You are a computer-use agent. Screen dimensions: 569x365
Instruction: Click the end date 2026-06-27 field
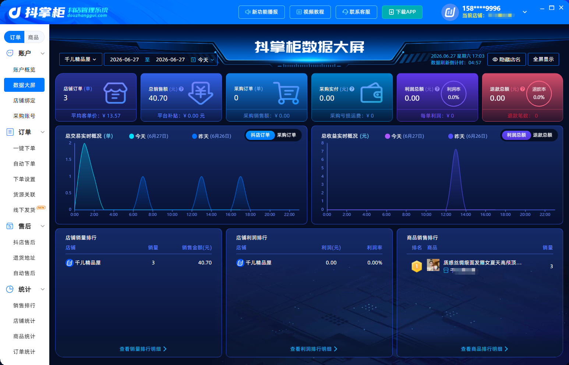coord(170,59)
